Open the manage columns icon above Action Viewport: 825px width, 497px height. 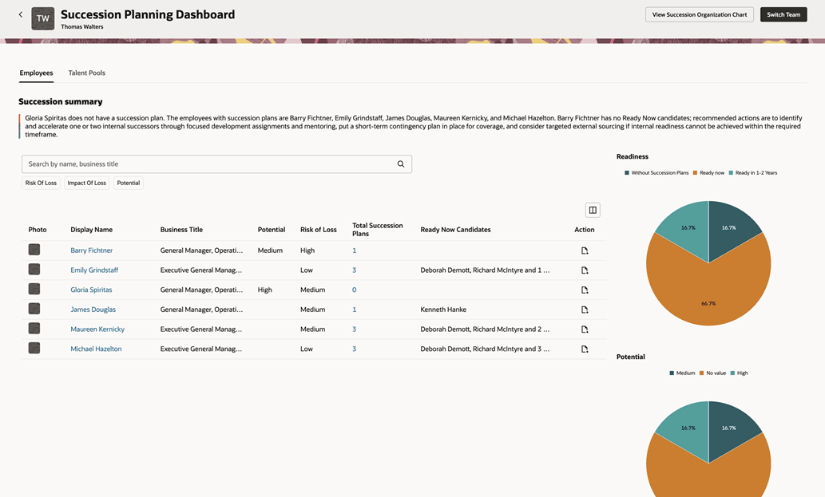pyautogui.click(x=592, y=208)
